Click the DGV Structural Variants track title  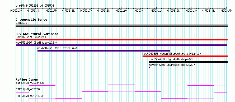(x=37, y=34)
